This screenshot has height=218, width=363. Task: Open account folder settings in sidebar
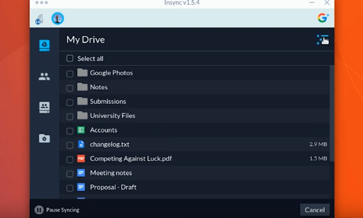(44, 138)
